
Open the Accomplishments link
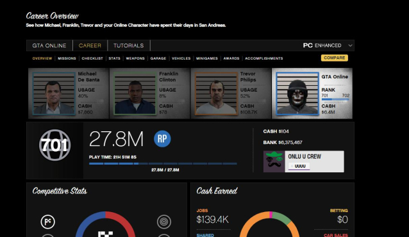click(x=263, y=58)
